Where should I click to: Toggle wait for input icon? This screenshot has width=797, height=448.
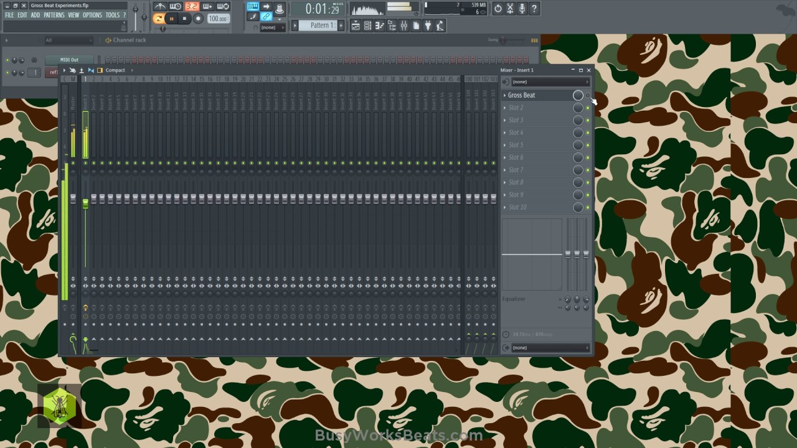(176, 6)
